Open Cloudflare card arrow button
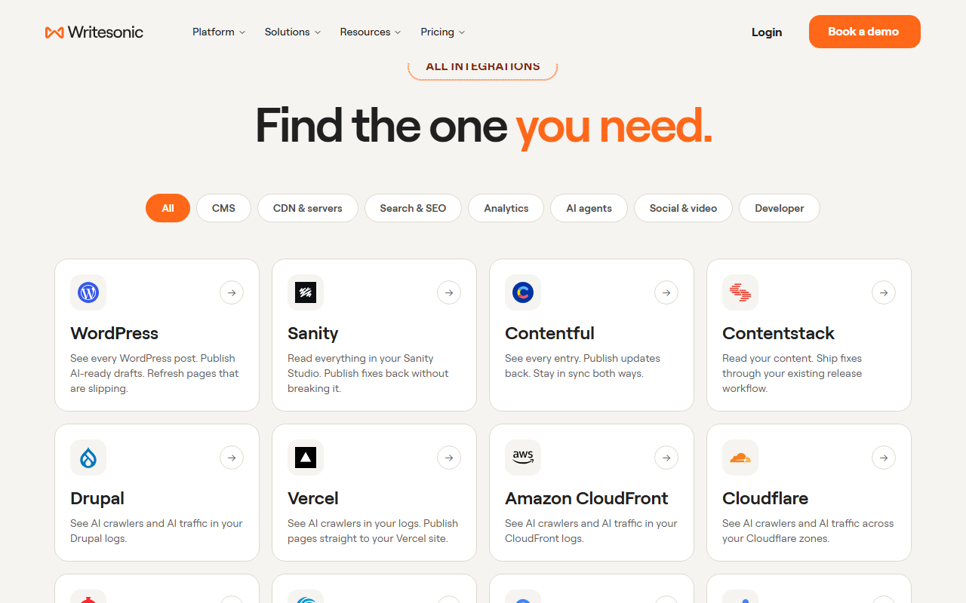This screenshot has height=603, width=966. [884, 458]
